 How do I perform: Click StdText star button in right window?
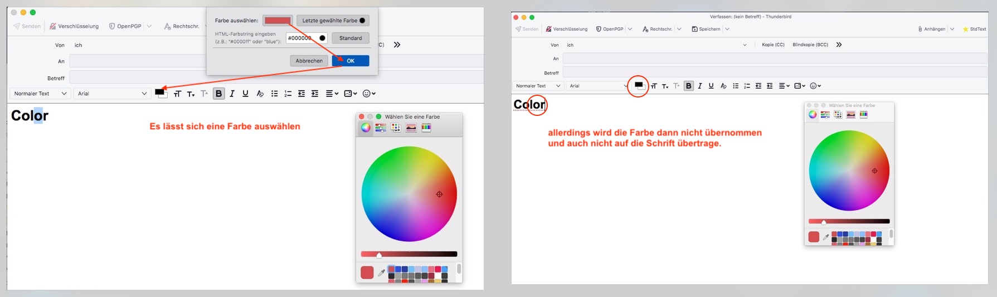(974, 29)
